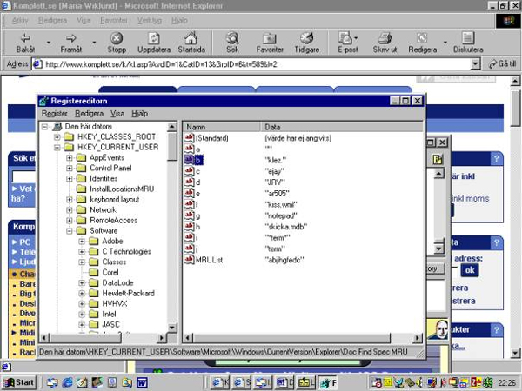Click the show desktop quick launch icon
This screenshot has width=522, height=391.
(52, 382)
